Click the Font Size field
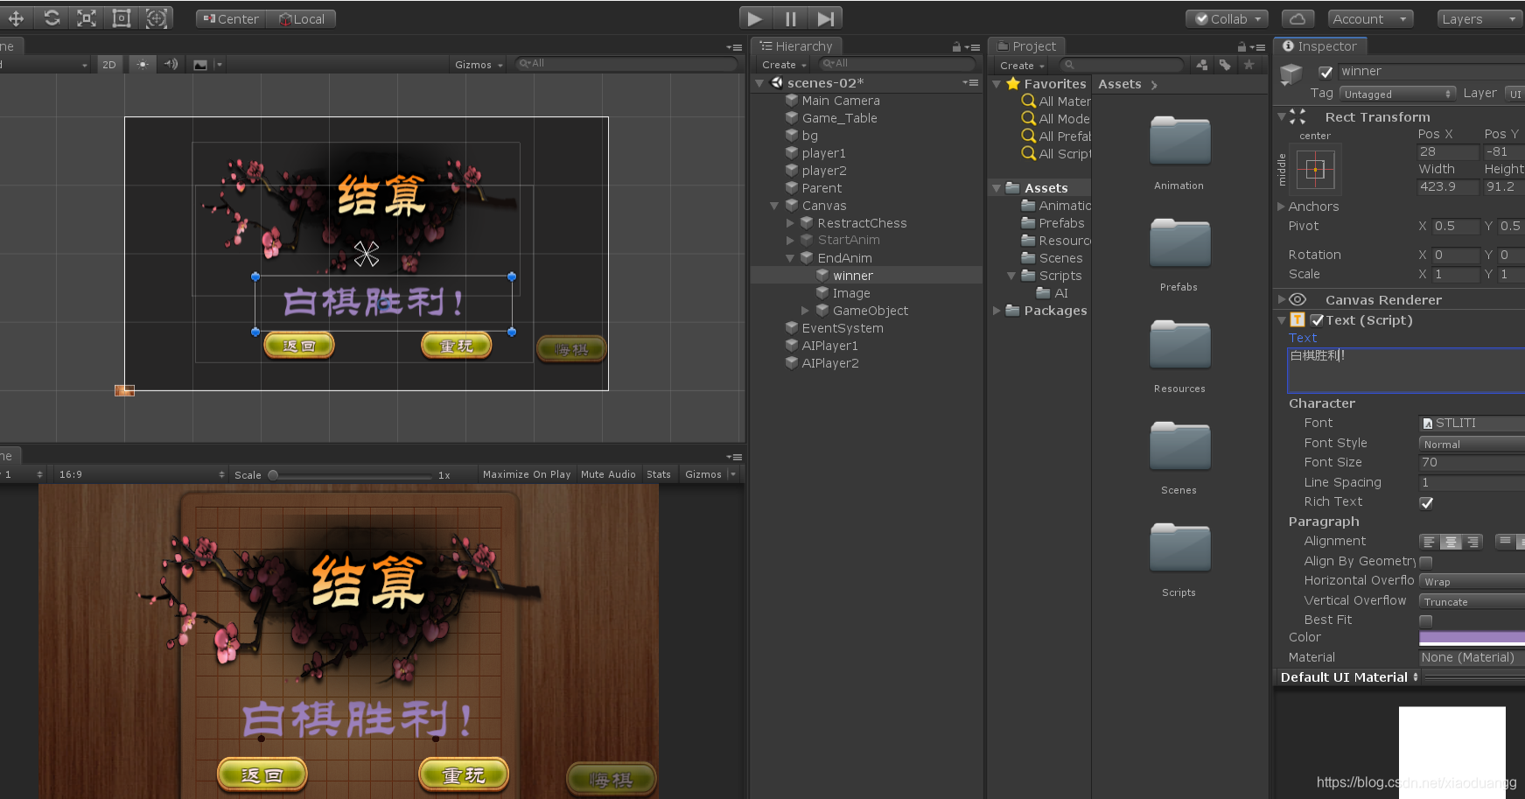The height and width of the screenshot is (799, 1525). pyautogui.click(x=1472, y=463)
